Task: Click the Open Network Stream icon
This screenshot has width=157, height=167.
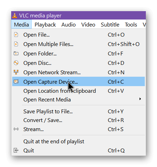Action: 16,72
